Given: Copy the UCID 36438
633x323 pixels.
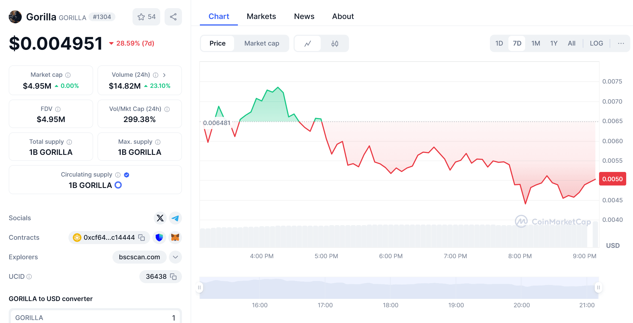Looking at the screenshot, I should pyautogui.click(x=173, y=277).
